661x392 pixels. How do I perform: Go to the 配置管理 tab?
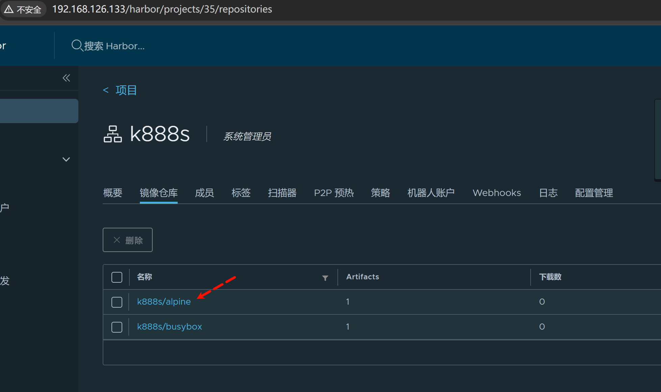click(x=594, y=193)
